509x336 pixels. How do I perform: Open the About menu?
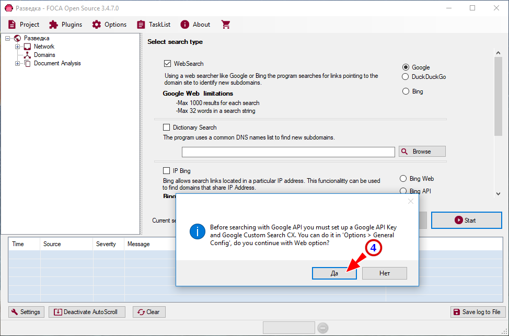tap(195, 25)
